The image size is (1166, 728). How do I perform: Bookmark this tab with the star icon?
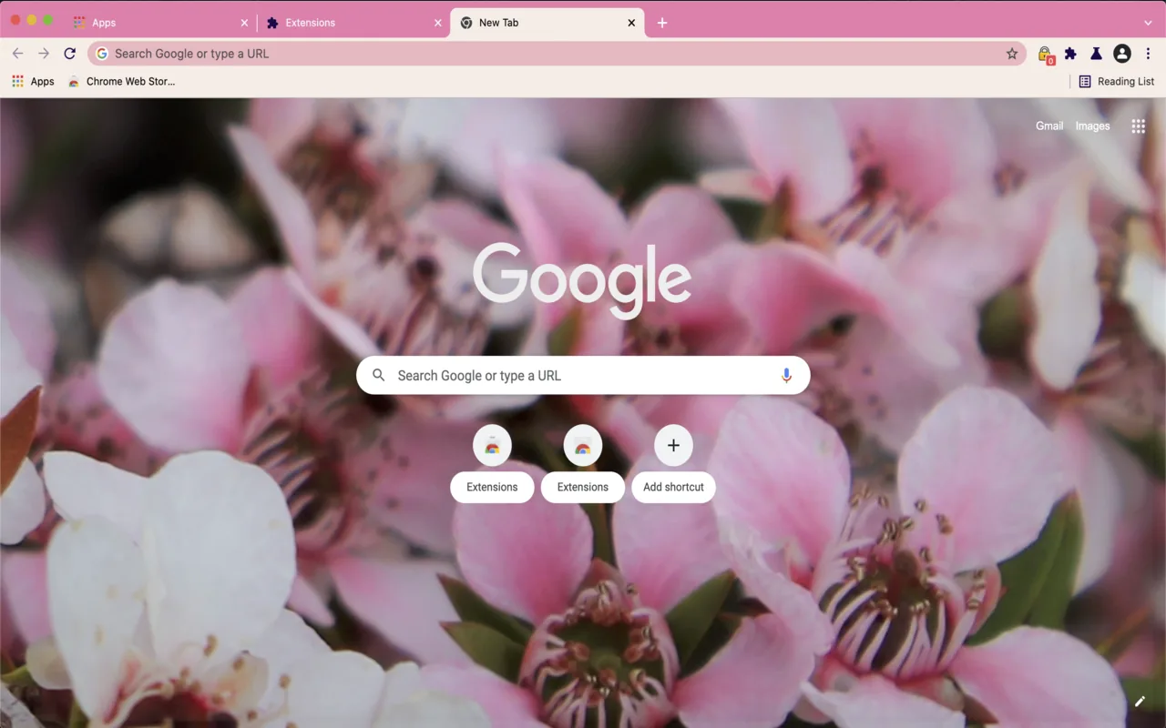(x=1012, y=54)
